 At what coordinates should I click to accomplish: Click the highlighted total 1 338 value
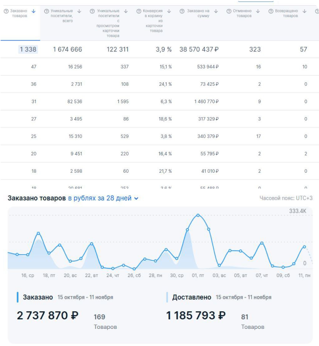tap(28, 49)
